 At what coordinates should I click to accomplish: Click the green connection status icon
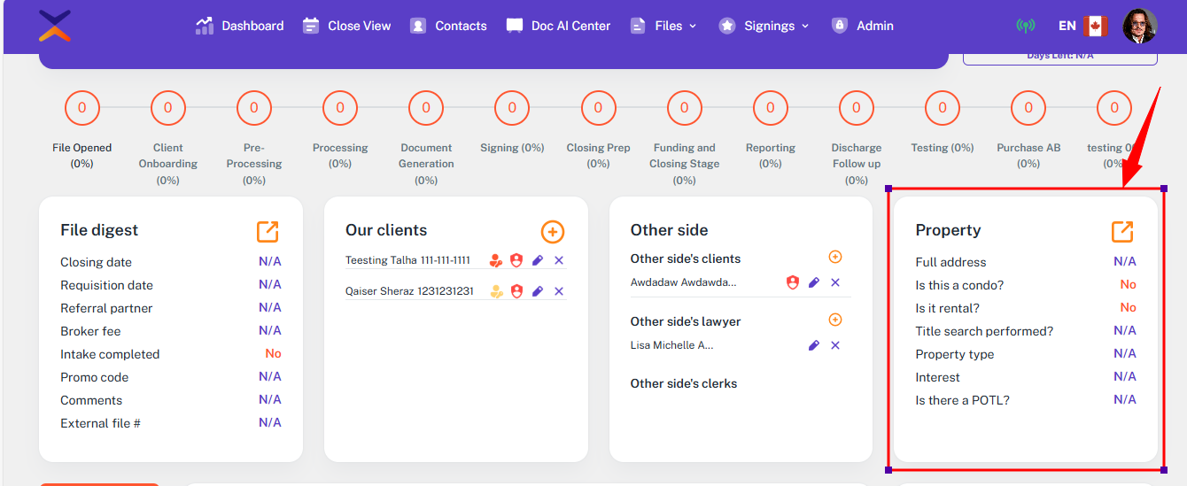click(x=1025, y=26)
